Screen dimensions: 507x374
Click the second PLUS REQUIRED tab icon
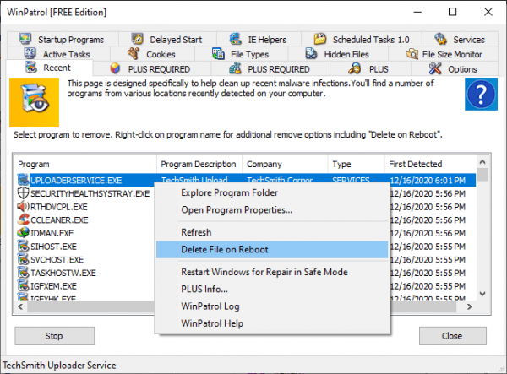[x=235, y=68]
